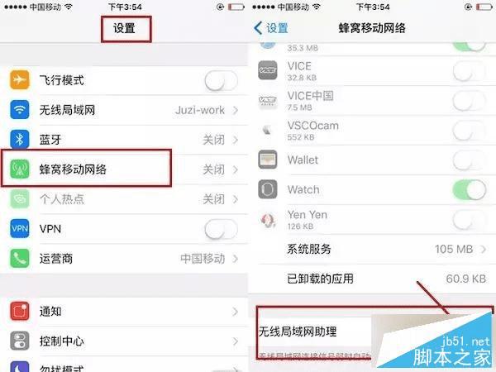Open the gray Control Center icon

20,341
